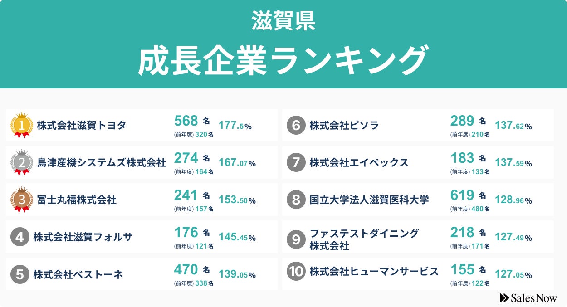Click the gray number 7 circle badge
Screen dimensions: 567x307
[x=296, y=162]
